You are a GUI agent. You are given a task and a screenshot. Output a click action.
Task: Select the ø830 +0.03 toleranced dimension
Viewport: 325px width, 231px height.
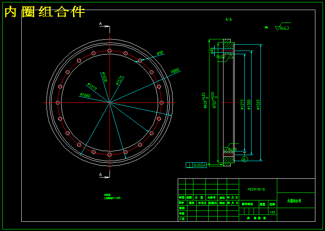point(205,100)
